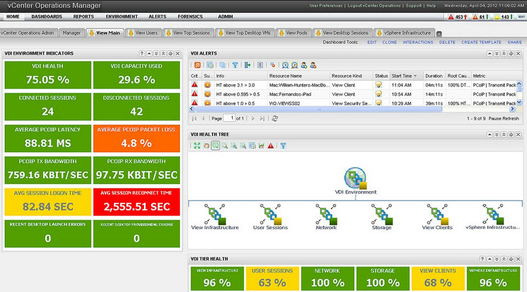Image resolution: width=527 pixels, height=292 pixels.
Task: Open sort dropdown on Start Time column
Action: pyautogui.click(x=415, y=76)
